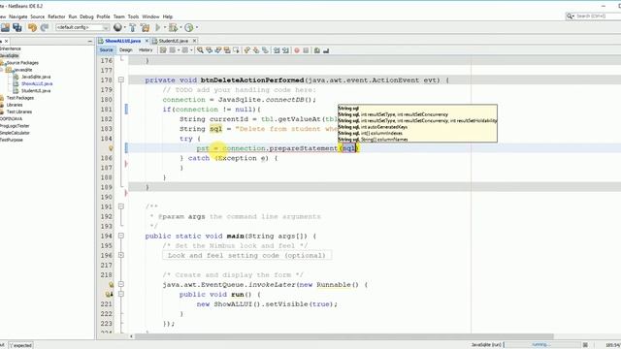This screenshot has height=349, width=621.
Task: Click the Undo arrow icon
Action: tap(32, 27)
